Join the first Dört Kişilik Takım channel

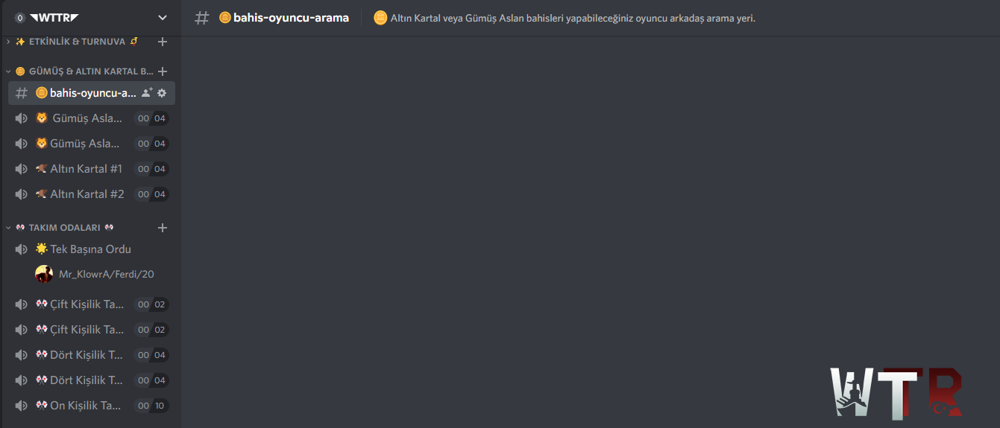click(92, 355)
